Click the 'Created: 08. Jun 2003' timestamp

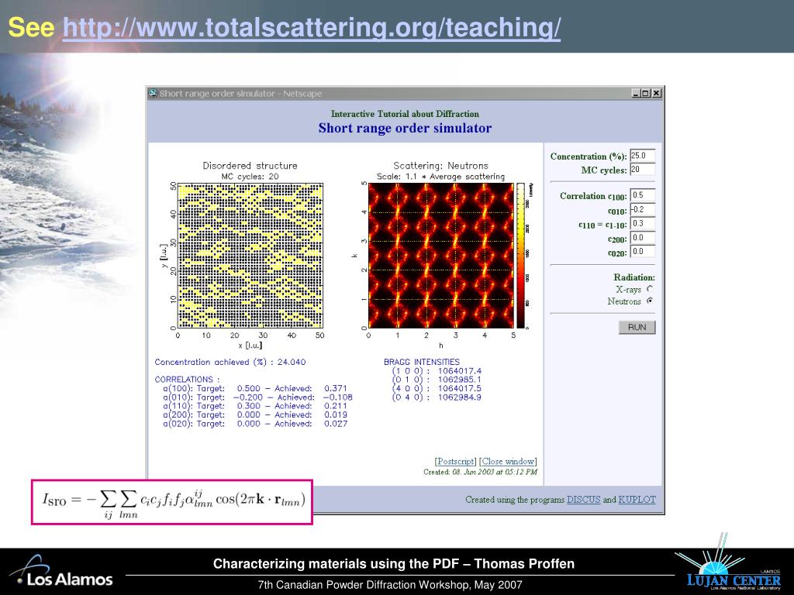[480, 472]
